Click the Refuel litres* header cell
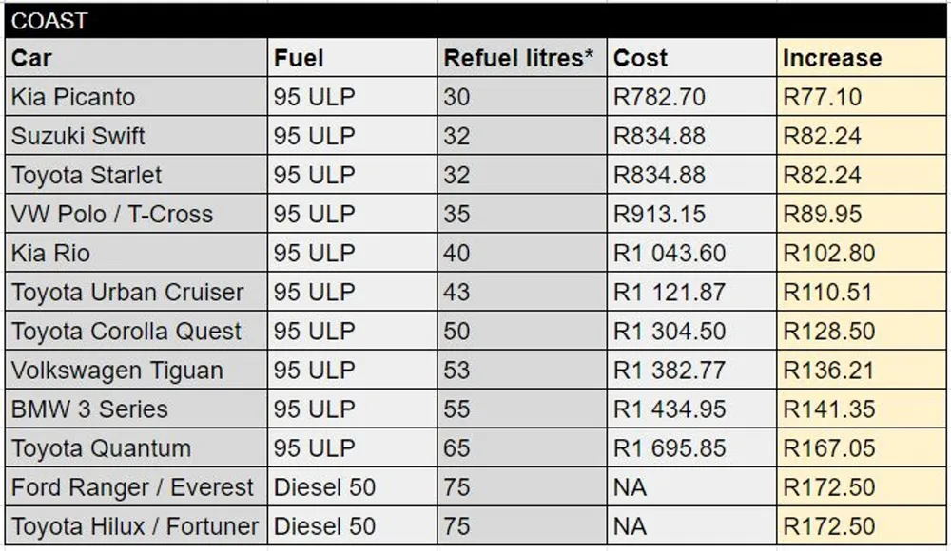The height and width of the screenshot is (551, 951). [x=522, y=58]
